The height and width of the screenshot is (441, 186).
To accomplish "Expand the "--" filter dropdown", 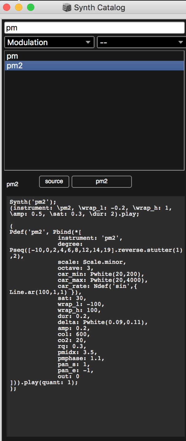I will click(141, 42).
